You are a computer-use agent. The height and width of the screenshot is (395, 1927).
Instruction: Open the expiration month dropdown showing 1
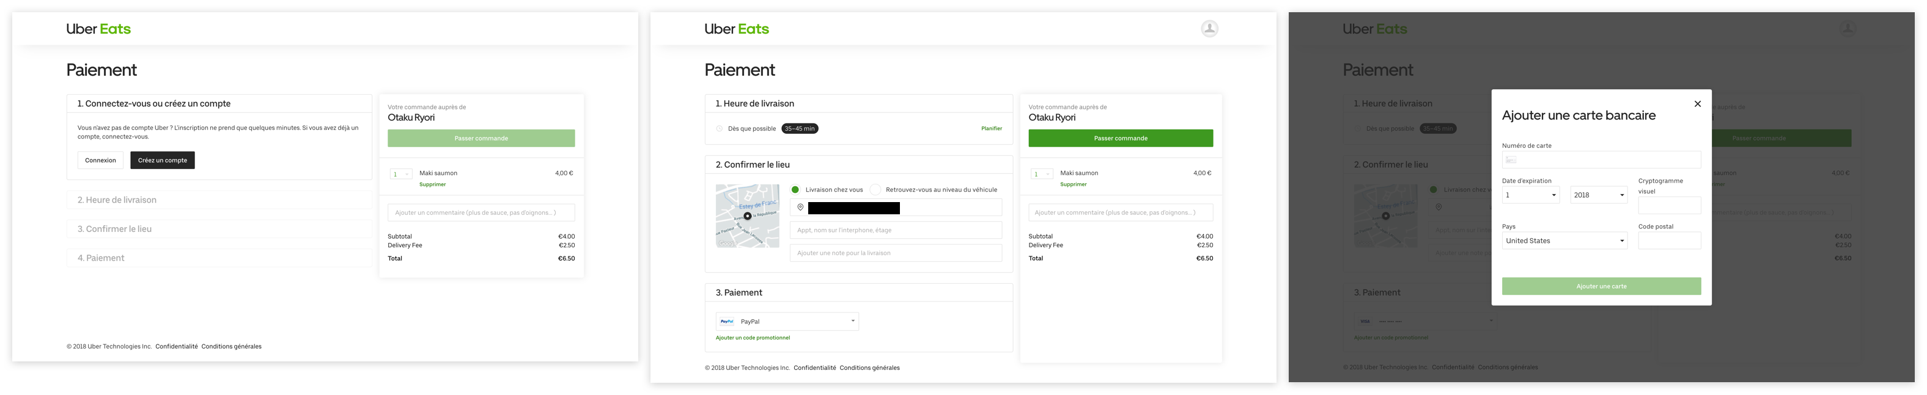point(1530,195)
